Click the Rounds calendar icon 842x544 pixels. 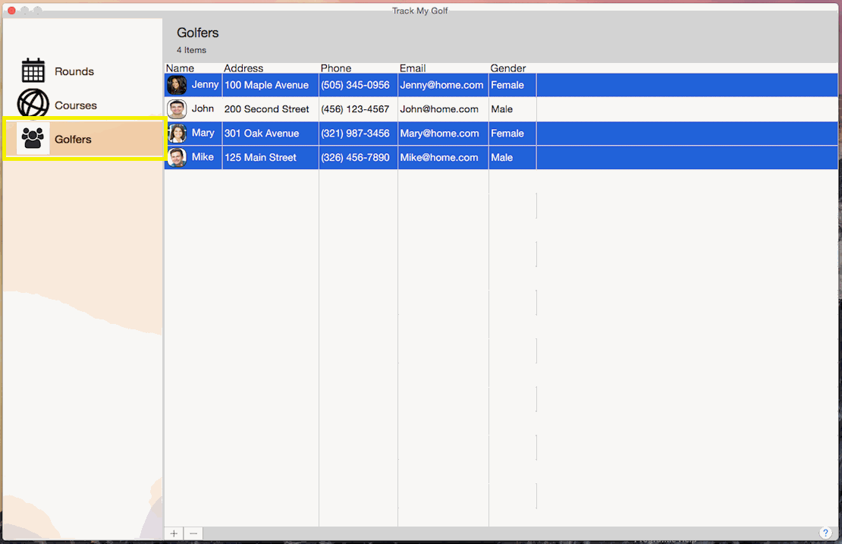pyautogui.click(x=33, y=71)
